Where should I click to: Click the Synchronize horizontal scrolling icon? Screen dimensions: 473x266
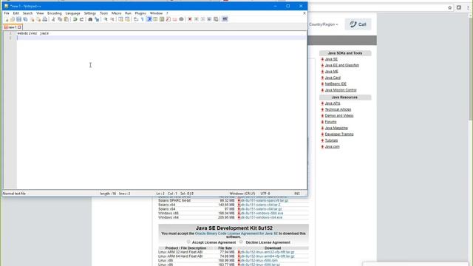click(x=127, y=19)
